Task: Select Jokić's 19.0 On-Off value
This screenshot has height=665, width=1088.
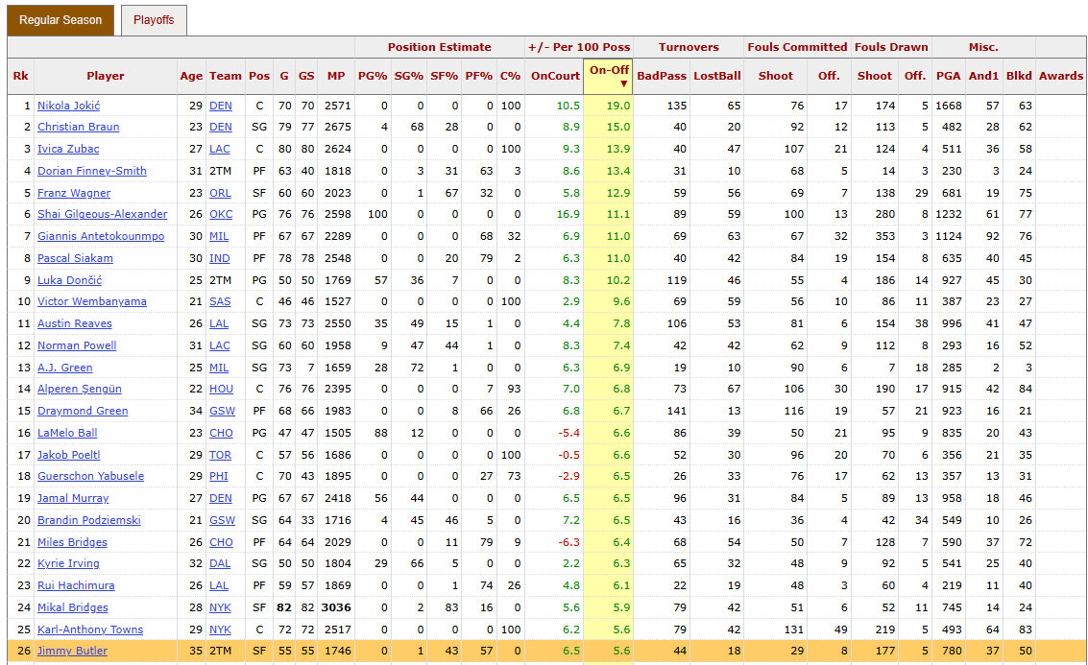Action: point(618,106)
